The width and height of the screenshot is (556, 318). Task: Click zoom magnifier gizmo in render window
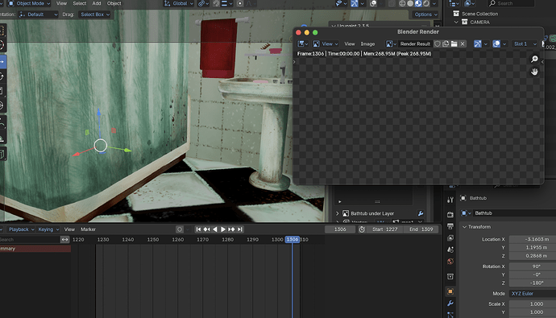coord(534,59)
